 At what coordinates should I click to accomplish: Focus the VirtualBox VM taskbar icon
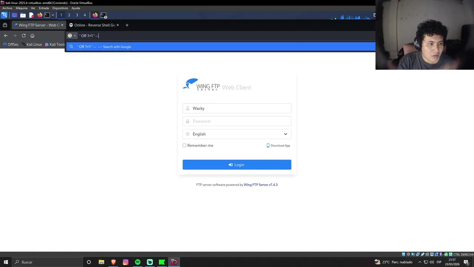(174, 262)
